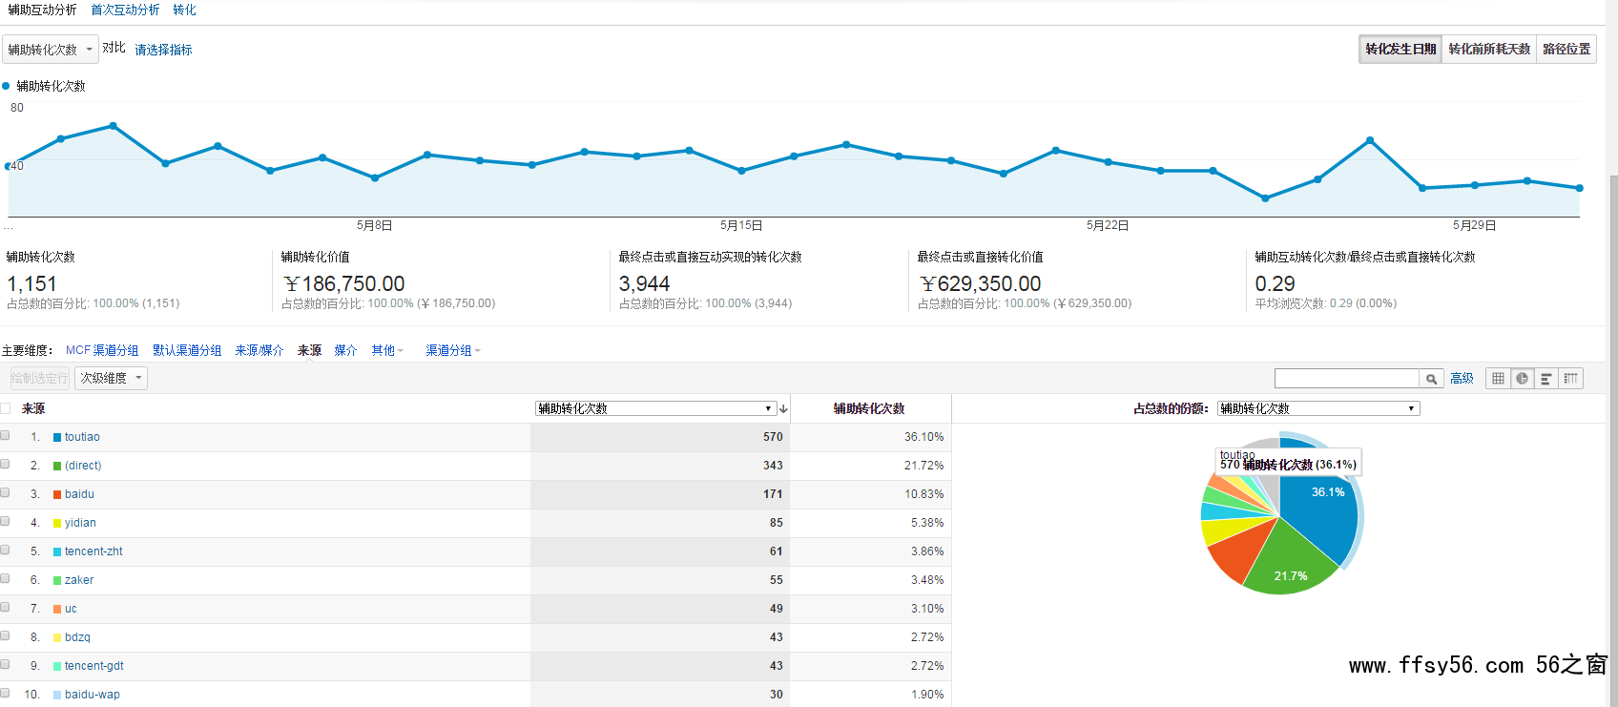Image resolution: width=1618 pixels, height=707 pixels.
Task: Switch to data table view icon
Action: click(x=1498, y=379)
